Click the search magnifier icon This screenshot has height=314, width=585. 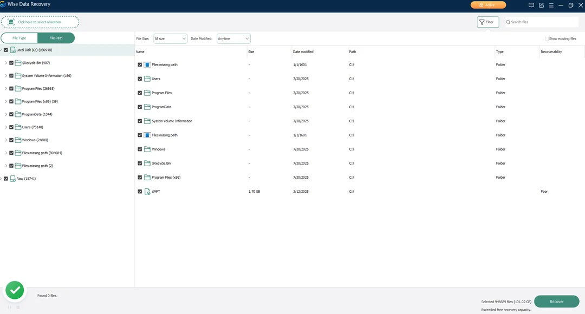point(508,22)
